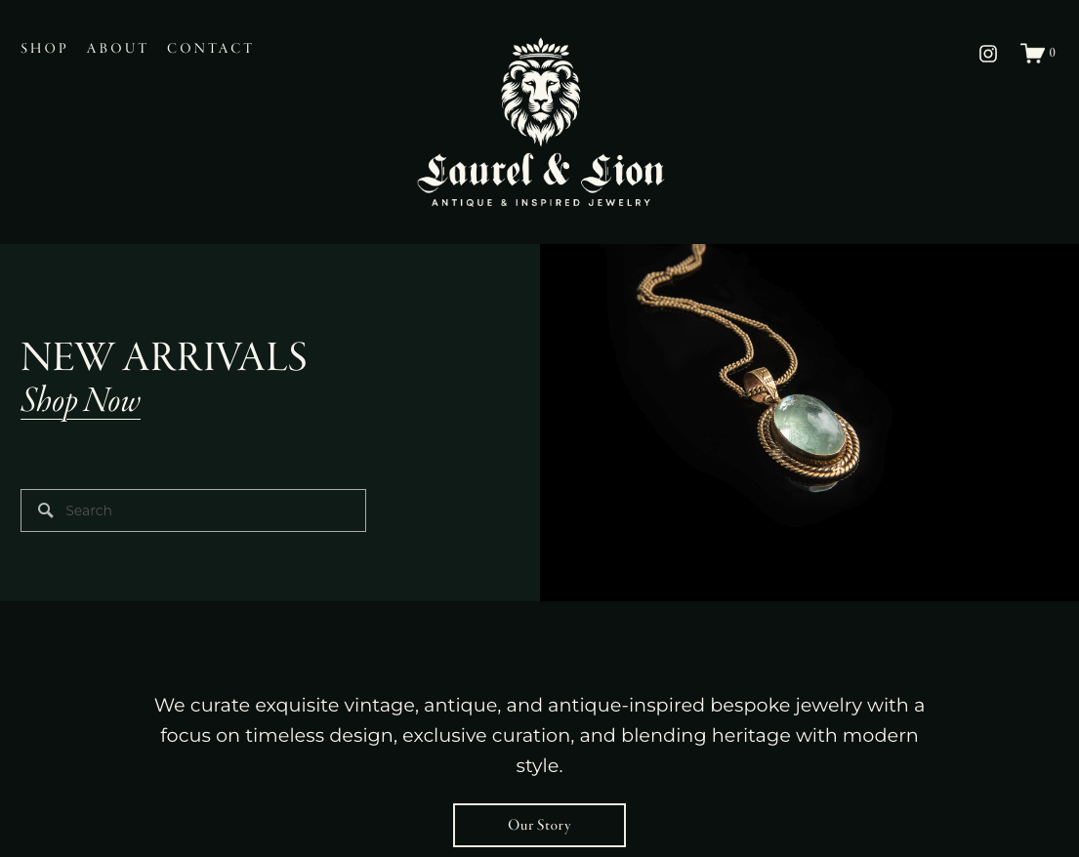1079x857 pixels.
Task: Click the curated jewelry description paragraph
Action: pos(539,735)
